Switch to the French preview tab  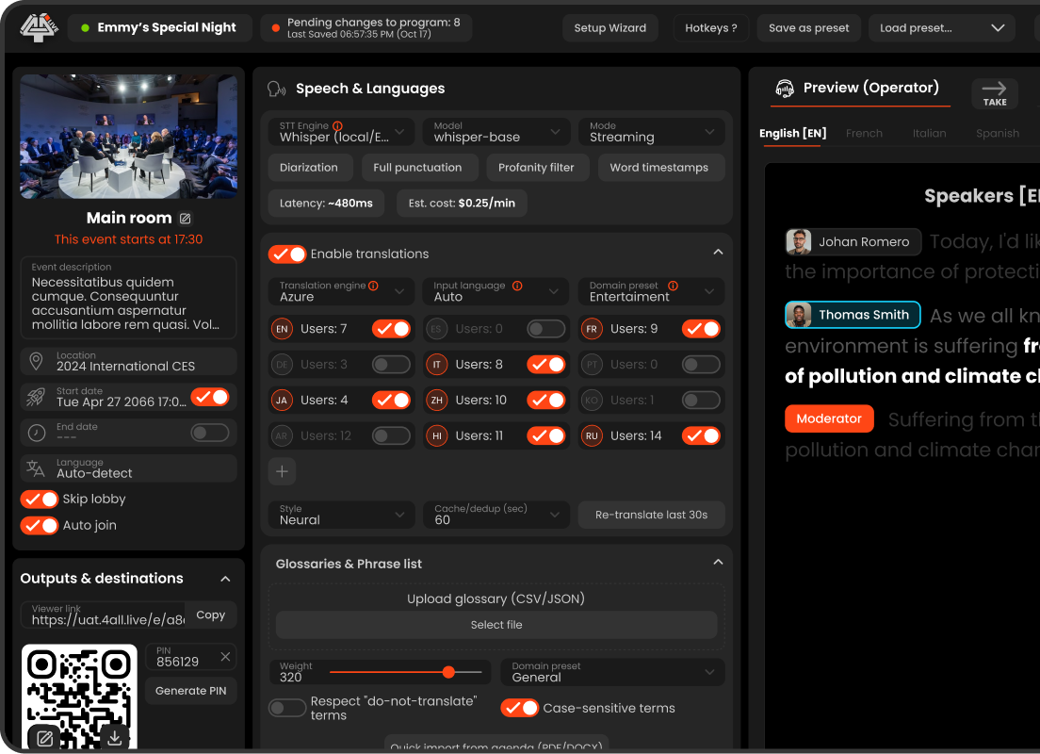864,133
